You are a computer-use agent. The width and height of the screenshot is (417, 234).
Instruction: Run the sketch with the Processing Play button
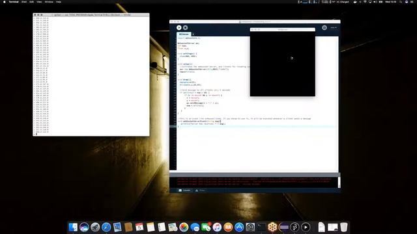coord(179,27)
